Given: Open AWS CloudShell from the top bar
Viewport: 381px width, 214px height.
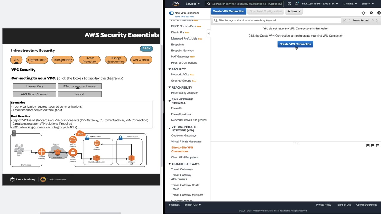Looking at the screenshot, I should tap(289, 4).
